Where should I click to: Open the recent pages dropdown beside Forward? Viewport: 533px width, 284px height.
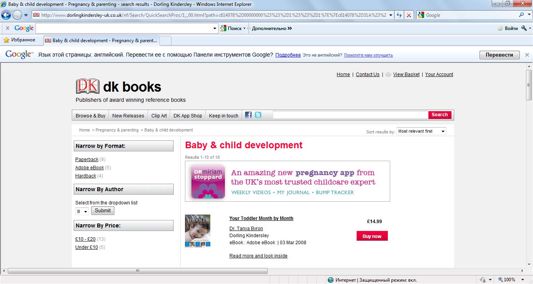click(26, 15)
